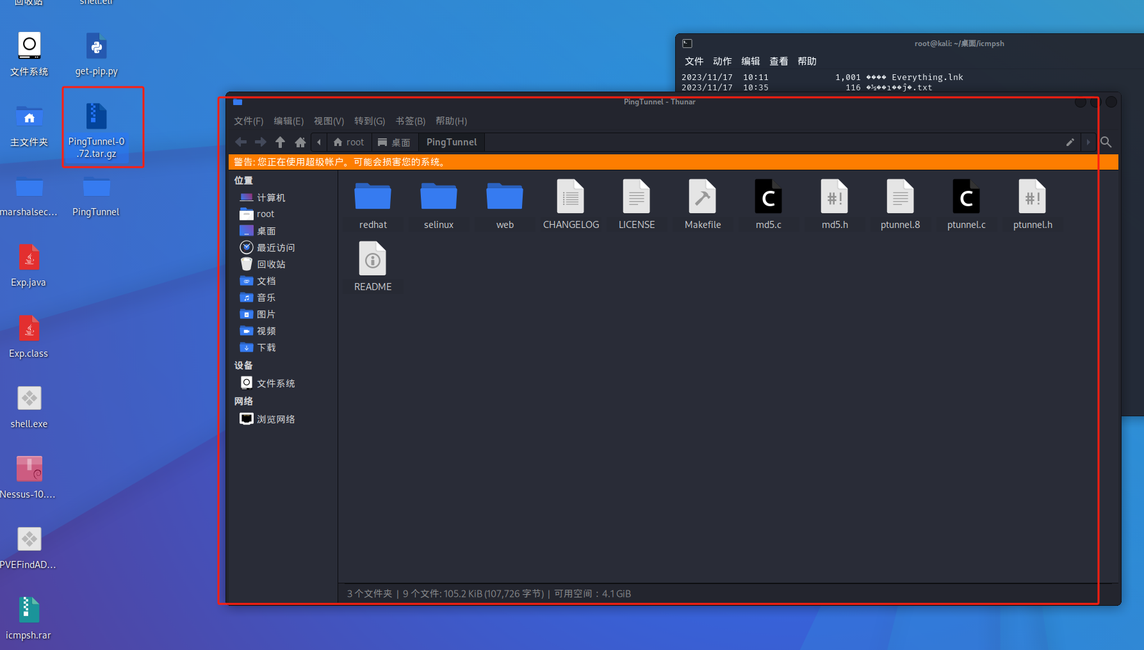Select the PingTunnel path bar button
The image size is (1144, 650).
pyautogui.click(x=452, y=142)
